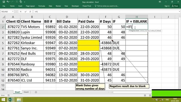The image size is (181, 102).
Task: Cancel the formula entry with the X icon
Action: tap(21, 12)
